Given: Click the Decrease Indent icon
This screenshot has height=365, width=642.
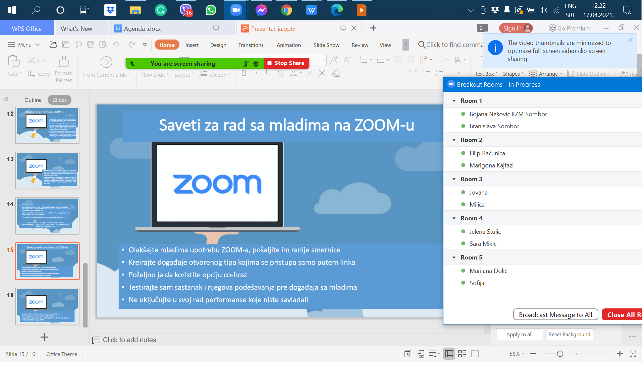Looking at the screenshot, I should click(x=398, y=60).
